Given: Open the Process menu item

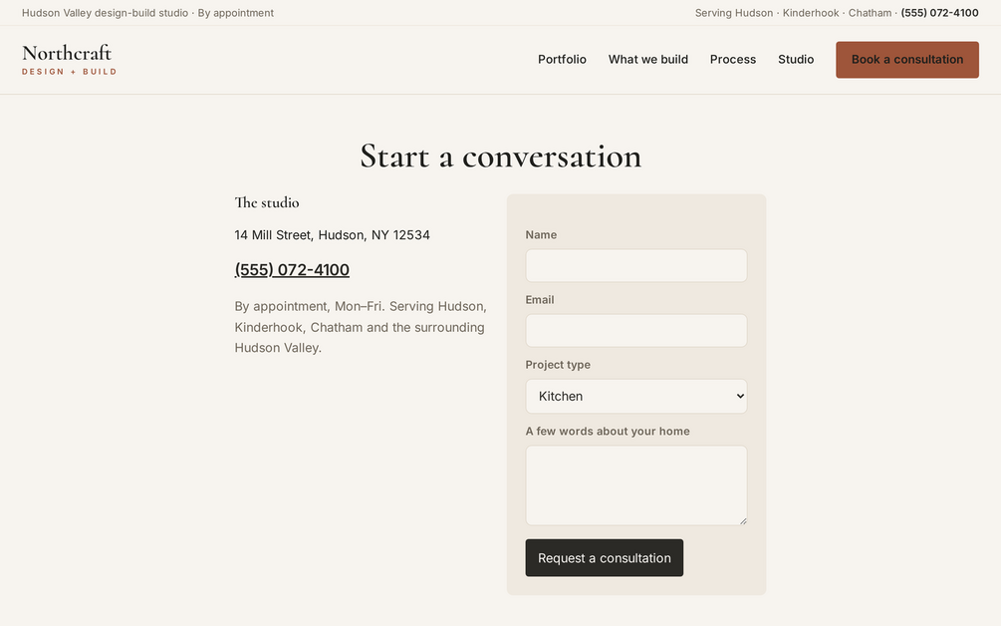Looking at the screenshot, I should 733,60.
